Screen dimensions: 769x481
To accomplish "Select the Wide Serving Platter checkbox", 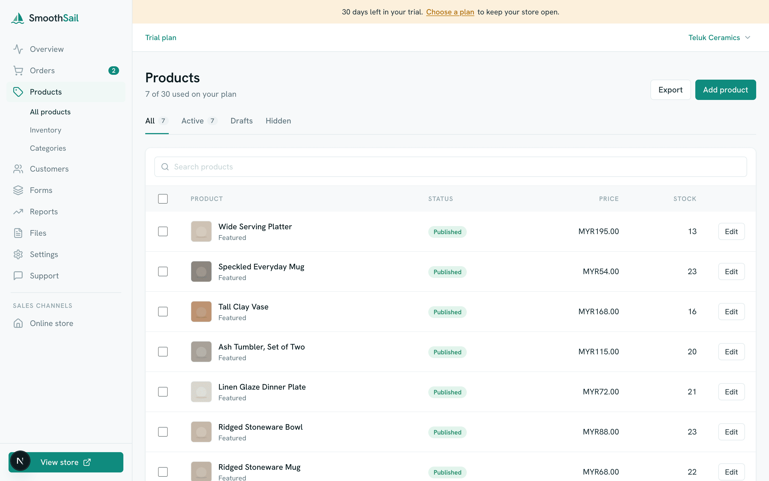I will 163,231.
